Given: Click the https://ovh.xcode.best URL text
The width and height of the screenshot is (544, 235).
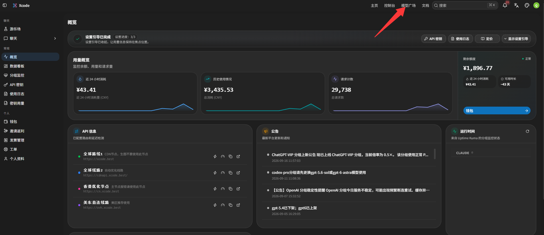Looking at the screenshot, I should click(102, 208).
